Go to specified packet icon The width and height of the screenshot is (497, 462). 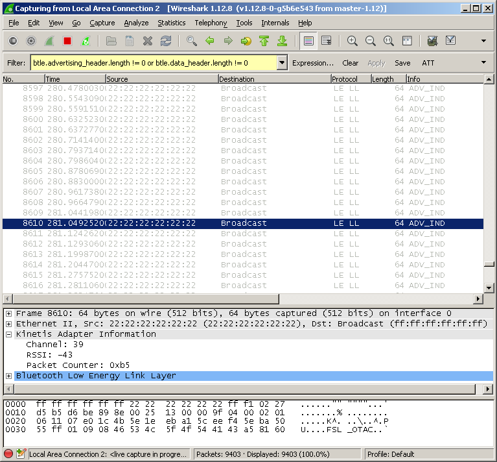[246, 41]
